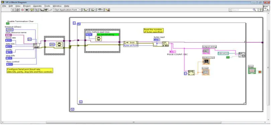This screenshot has width=271, height=125.
Task: Click the Run arrow button
Action: (13, 10)
